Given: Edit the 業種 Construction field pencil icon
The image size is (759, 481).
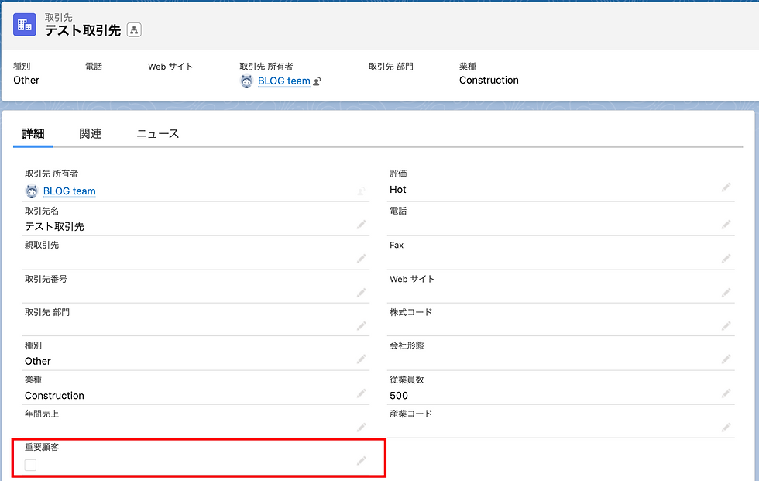Looking at the screenshot, I should pos(361,393).
